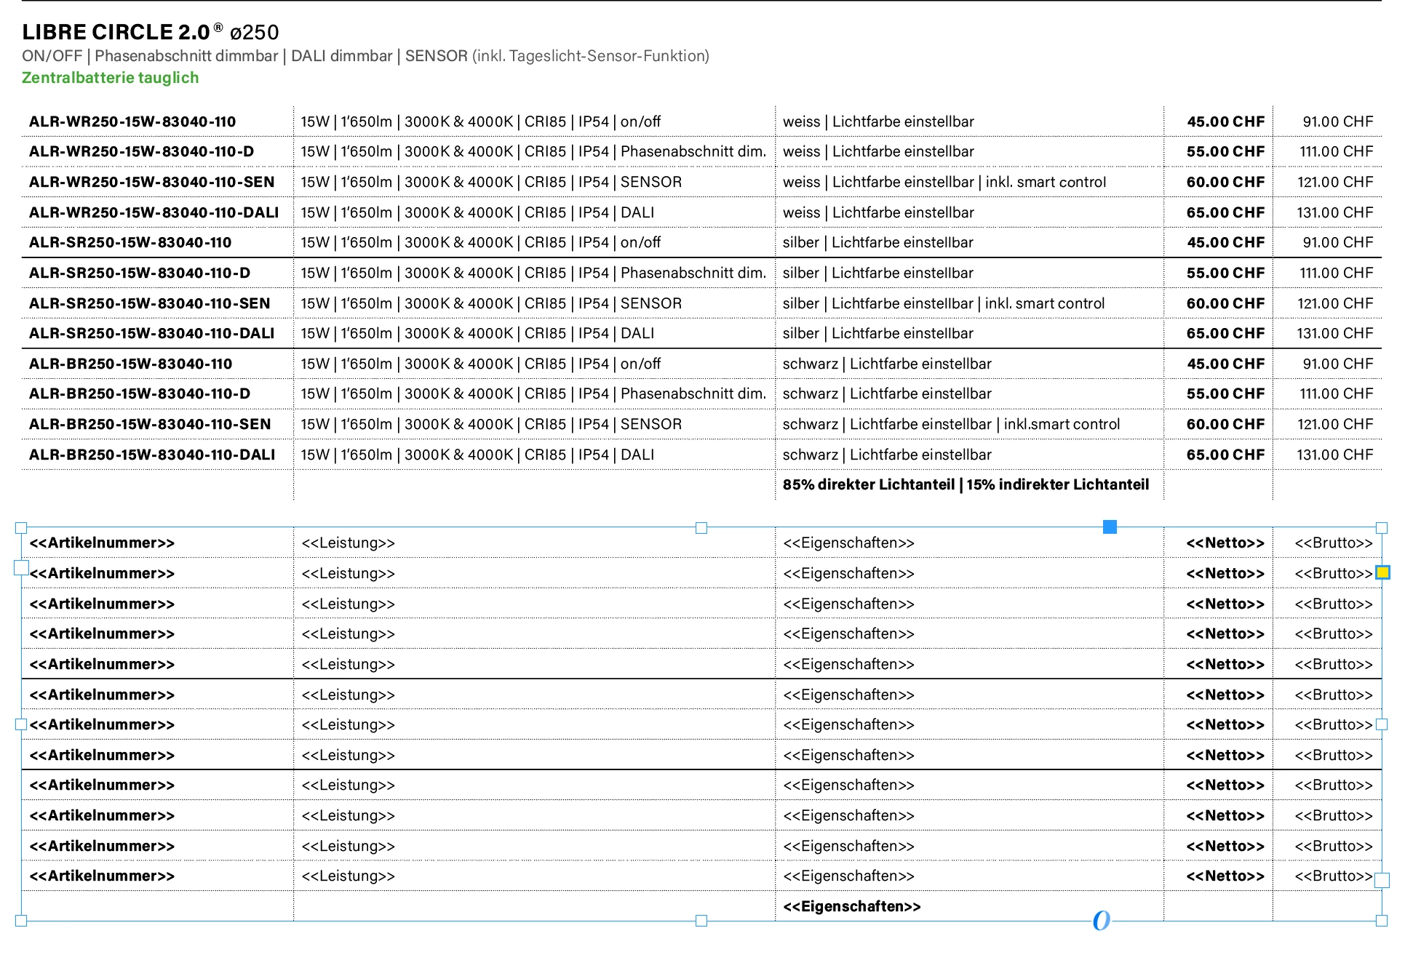Click the blue italic auto-fit marker on bottom edge

(1102, 921)
